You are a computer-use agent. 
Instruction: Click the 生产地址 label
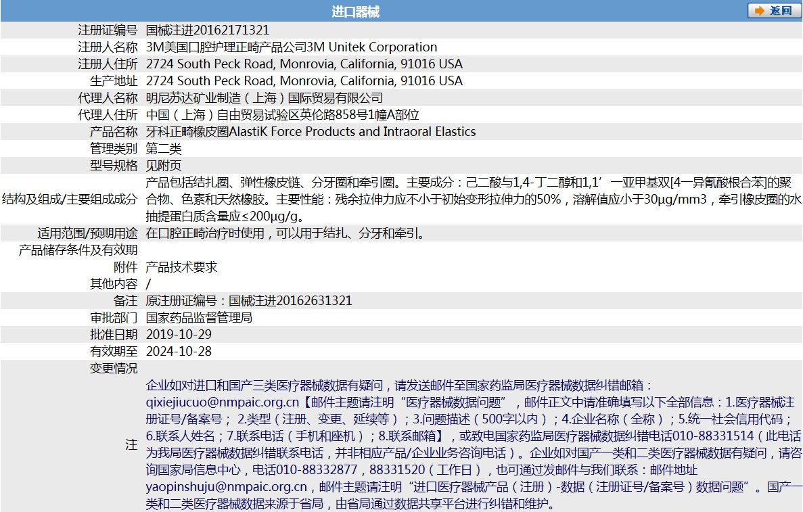[114, 81]
